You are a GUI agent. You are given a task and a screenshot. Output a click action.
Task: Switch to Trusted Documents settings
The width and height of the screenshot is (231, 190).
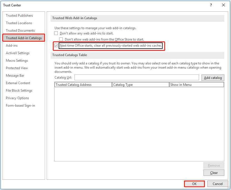pyautogui.click(x=20, y=31)
